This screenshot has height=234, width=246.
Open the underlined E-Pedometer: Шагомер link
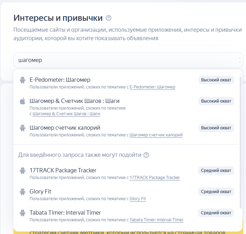(152, 87)
